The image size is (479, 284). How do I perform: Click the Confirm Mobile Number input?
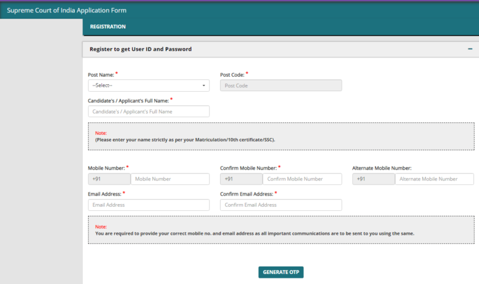pyautogui.click(x=302, y=179)
